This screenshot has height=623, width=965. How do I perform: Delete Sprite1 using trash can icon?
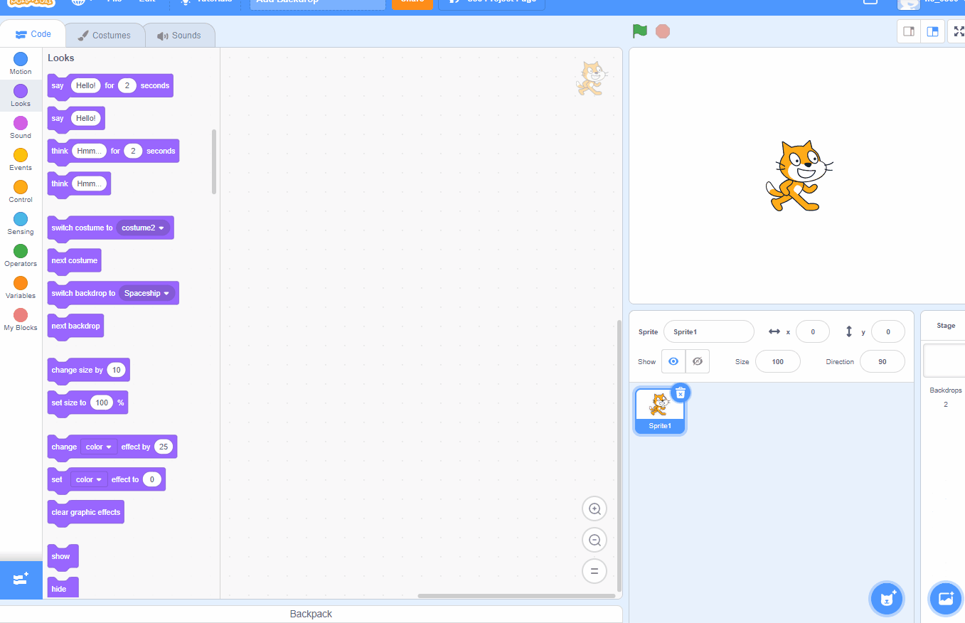[681, 393]
